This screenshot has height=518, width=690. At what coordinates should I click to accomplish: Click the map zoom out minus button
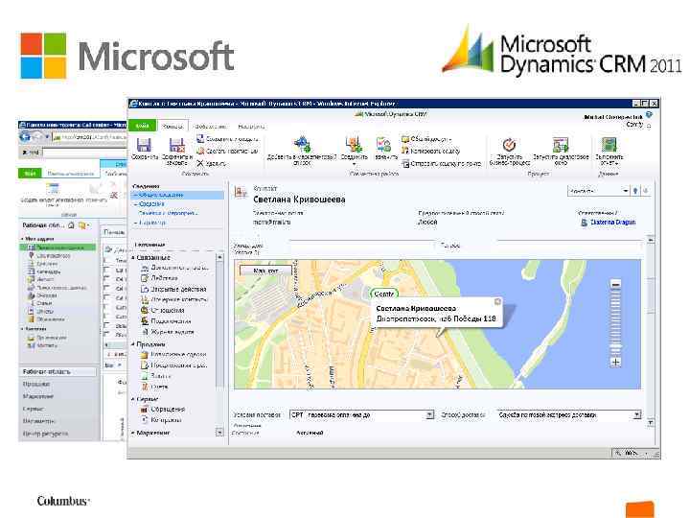[x=615, y=285]
